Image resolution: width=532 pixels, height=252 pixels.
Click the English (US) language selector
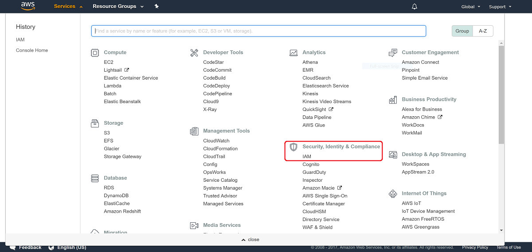click(x=72, y=248)
